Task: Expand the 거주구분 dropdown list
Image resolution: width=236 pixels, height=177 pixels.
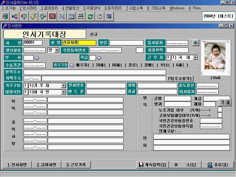Action: (x=63, y=86)
